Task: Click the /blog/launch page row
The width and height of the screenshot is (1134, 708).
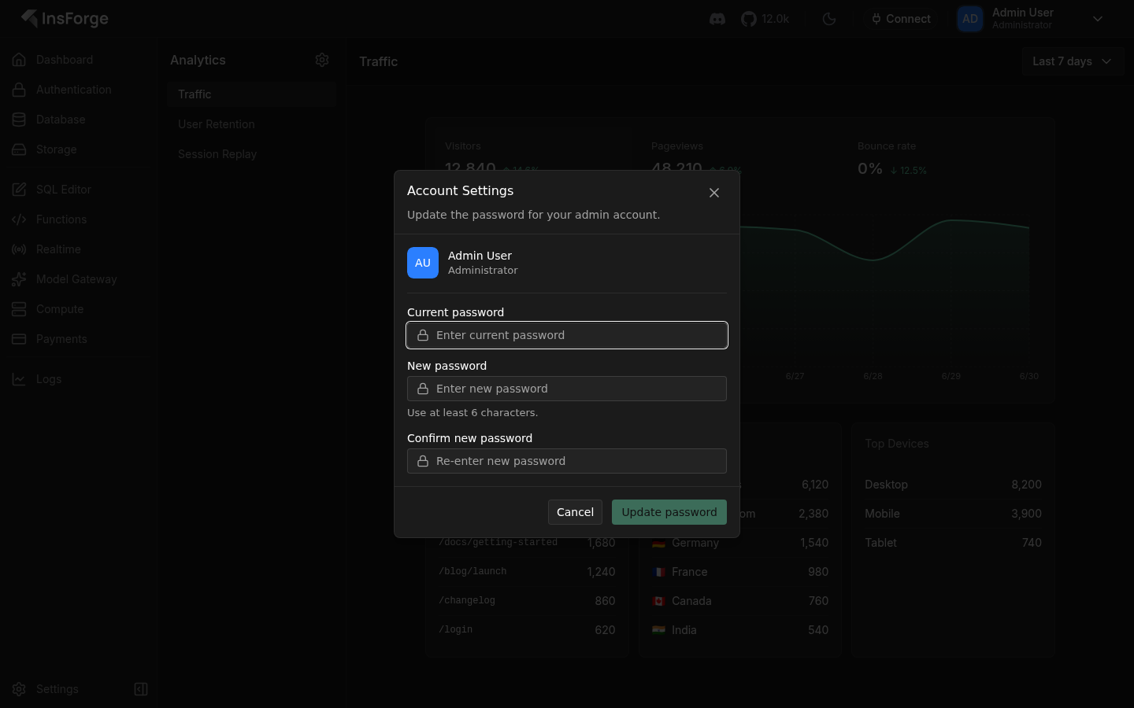Action: click(527, 572)
